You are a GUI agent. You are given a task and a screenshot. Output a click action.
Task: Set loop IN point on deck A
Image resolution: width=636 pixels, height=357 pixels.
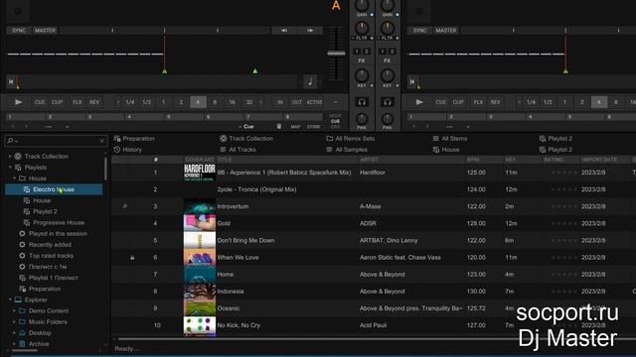pyautogui.click(x=280, y=102)
